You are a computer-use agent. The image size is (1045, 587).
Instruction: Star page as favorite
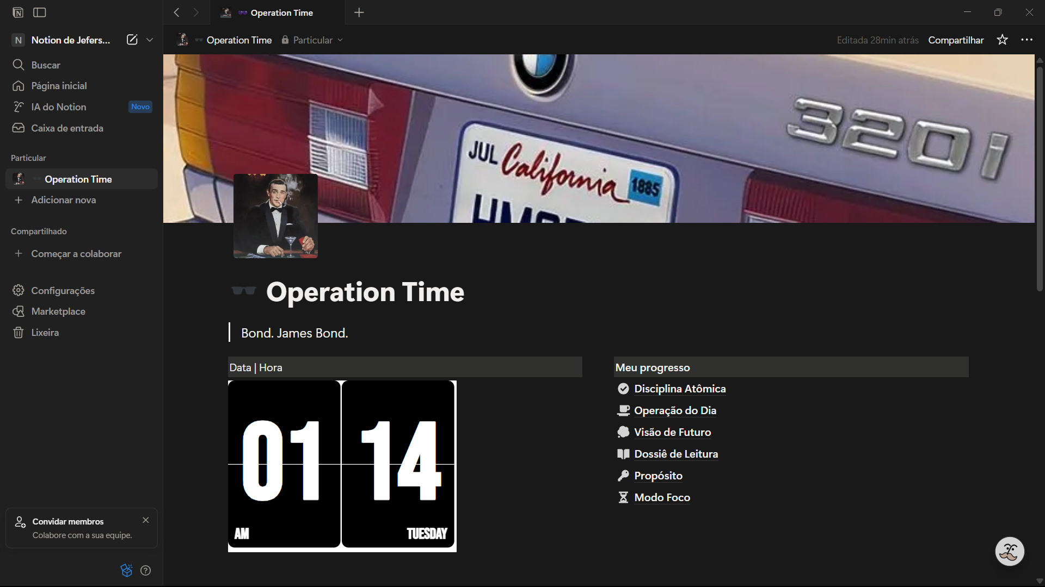(x=1002, y=40)
